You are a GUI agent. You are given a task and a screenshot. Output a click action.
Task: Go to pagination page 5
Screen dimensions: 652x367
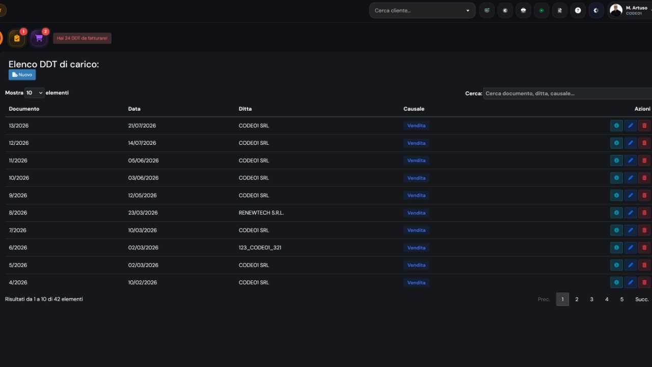[622, 299]
